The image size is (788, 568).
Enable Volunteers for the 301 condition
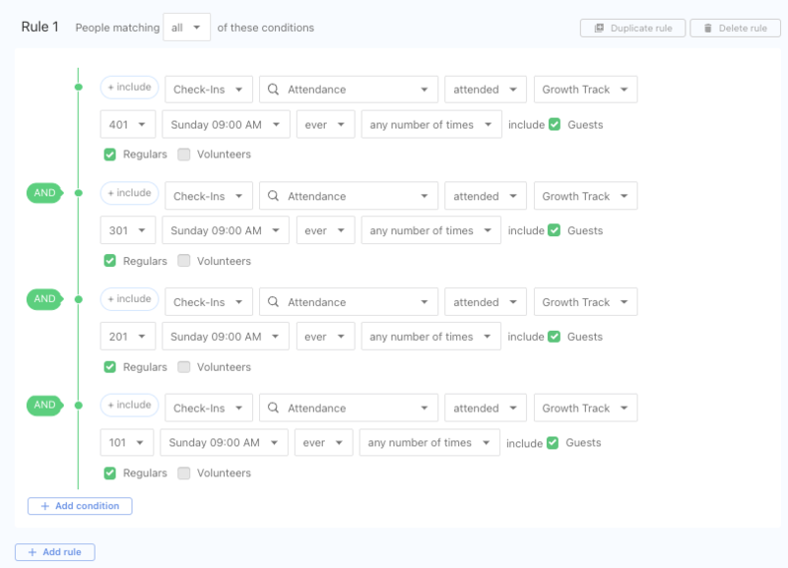click(x=184, y=261)
